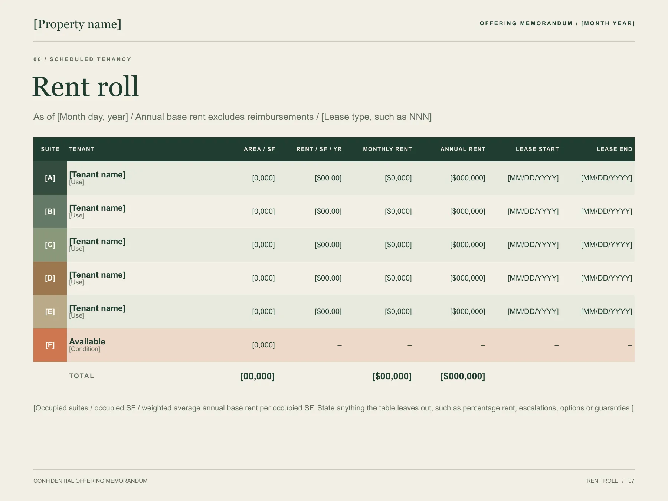Image resolution: width=668 pixels, height=501 pixels.
Task: Click the [Occupied suites / occupied SF] footnote
Action: [334, 408]
